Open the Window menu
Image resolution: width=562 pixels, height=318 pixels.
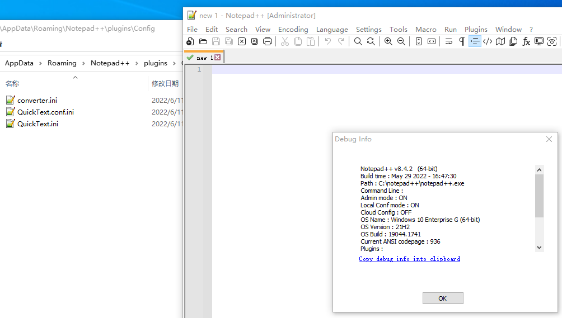click(x=508, y=29)
